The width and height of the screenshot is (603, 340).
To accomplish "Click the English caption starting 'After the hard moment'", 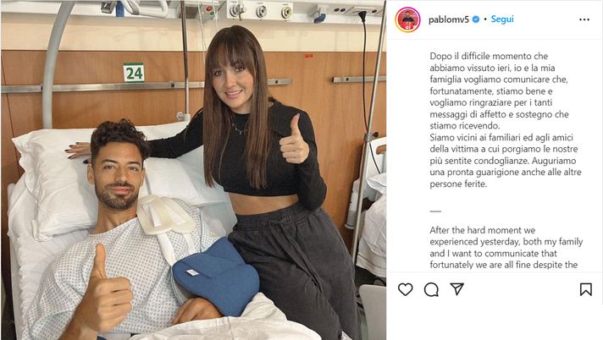I will [x=506, y=248].
